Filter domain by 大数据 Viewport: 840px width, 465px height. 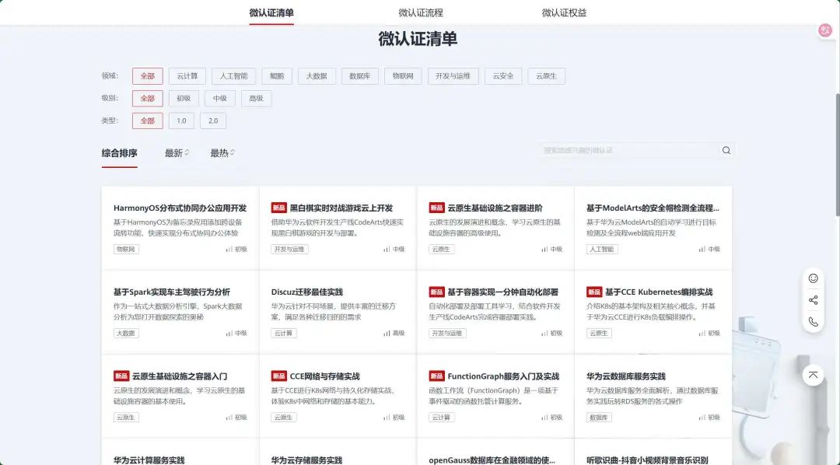tap(317, 76)
